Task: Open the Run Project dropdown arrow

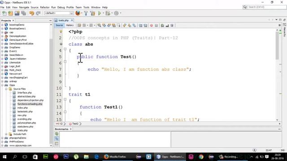Action: (x=103, y=13)
